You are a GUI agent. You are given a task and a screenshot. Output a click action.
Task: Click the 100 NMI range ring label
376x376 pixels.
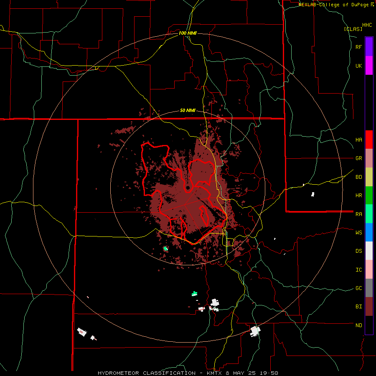point(188,33)
